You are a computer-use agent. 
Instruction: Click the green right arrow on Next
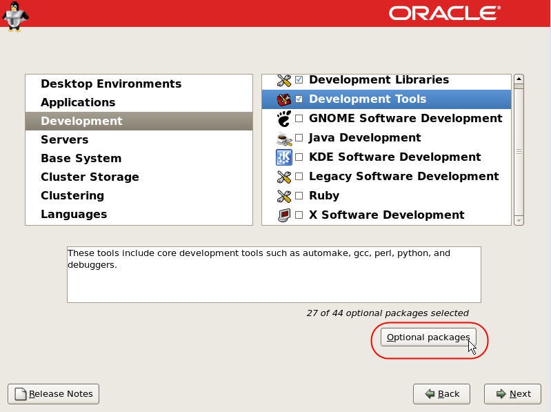pos(501,394)
